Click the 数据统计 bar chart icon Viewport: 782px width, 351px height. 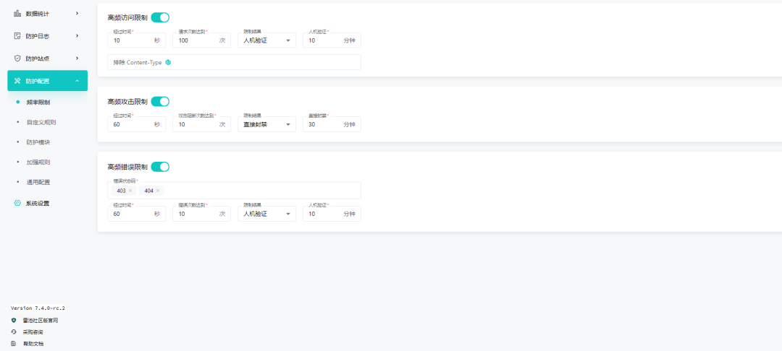tap(17, 14)
